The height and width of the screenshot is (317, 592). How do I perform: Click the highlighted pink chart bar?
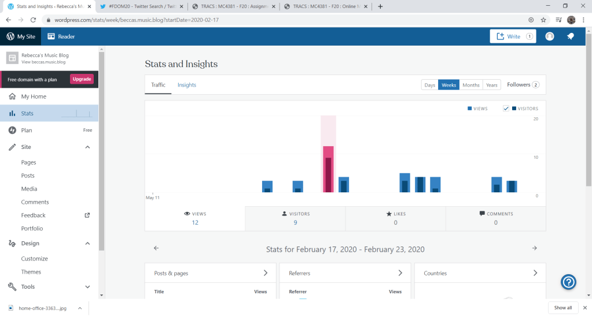tap(328, 169)
